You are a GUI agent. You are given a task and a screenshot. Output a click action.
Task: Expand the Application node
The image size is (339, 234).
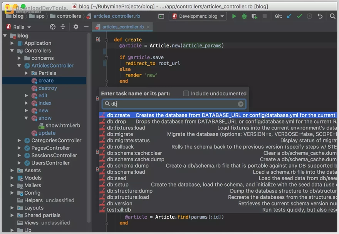[12, 43]
